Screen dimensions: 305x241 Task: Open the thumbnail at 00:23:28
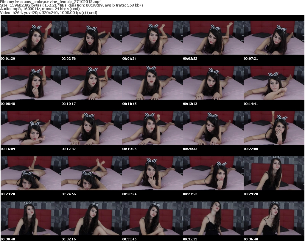[31, 173]
